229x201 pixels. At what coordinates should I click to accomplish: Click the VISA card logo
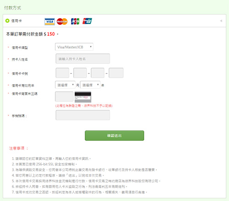(x=49, y=21)
